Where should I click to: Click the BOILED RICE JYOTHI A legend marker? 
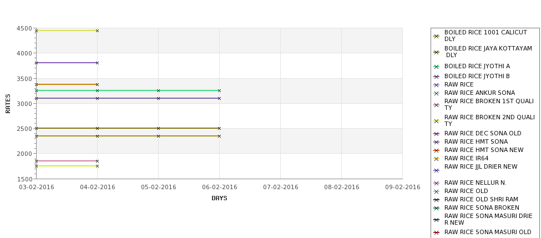tap(437, 67)
